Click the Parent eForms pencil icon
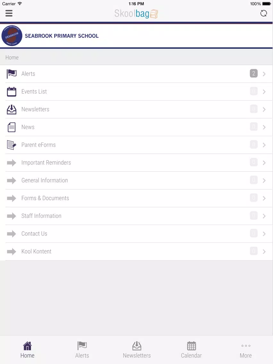The height and width of the screenshot is (364, 273). pyautogui.click(x=12, y=145)
